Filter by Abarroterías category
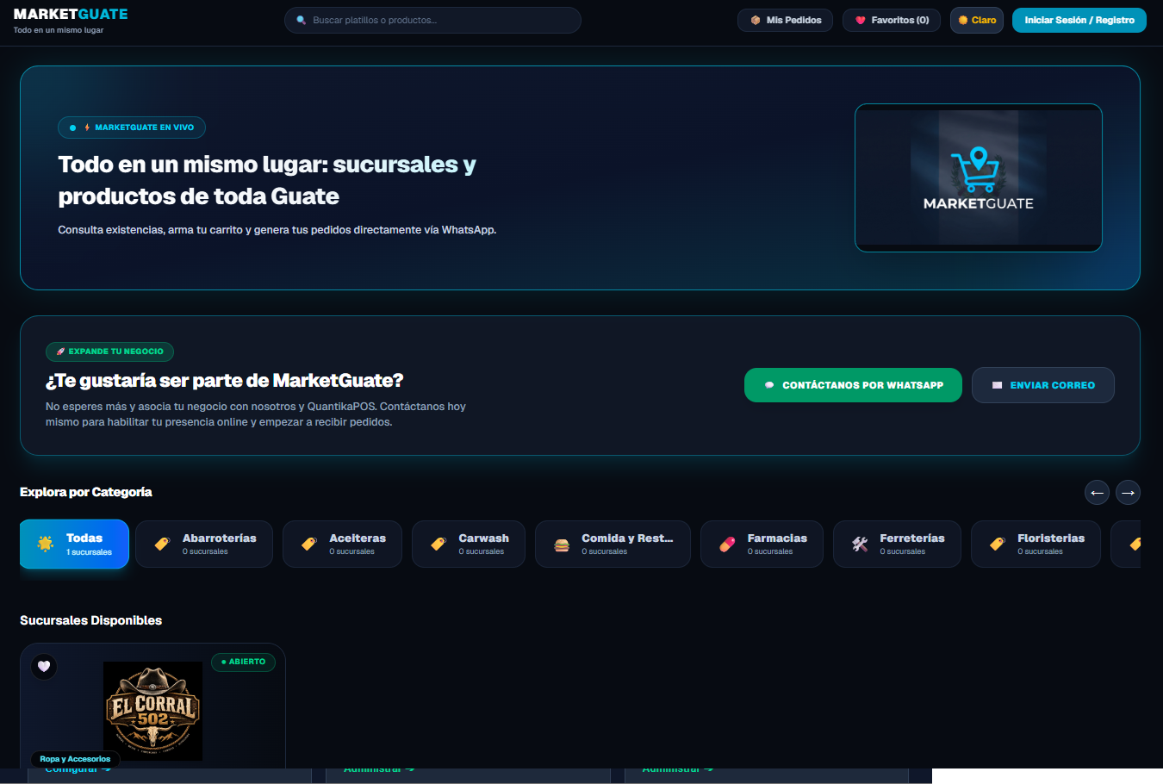Viewport: 1163px width, 784px height. coord(204,544)
